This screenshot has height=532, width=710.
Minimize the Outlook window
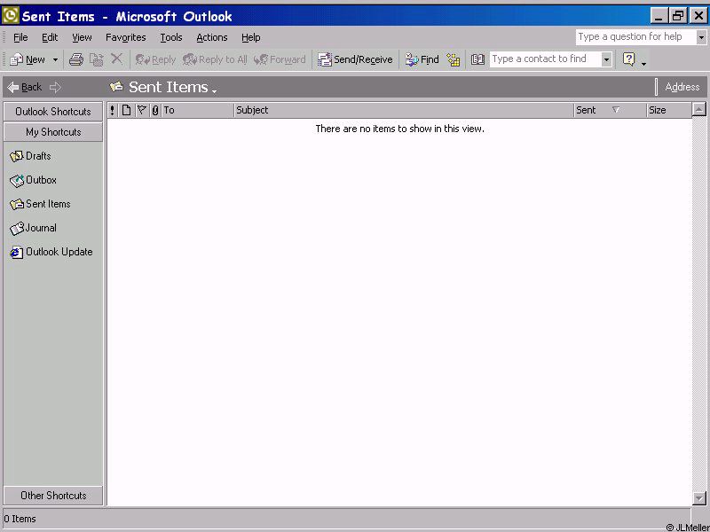click(x=659, y=16)
